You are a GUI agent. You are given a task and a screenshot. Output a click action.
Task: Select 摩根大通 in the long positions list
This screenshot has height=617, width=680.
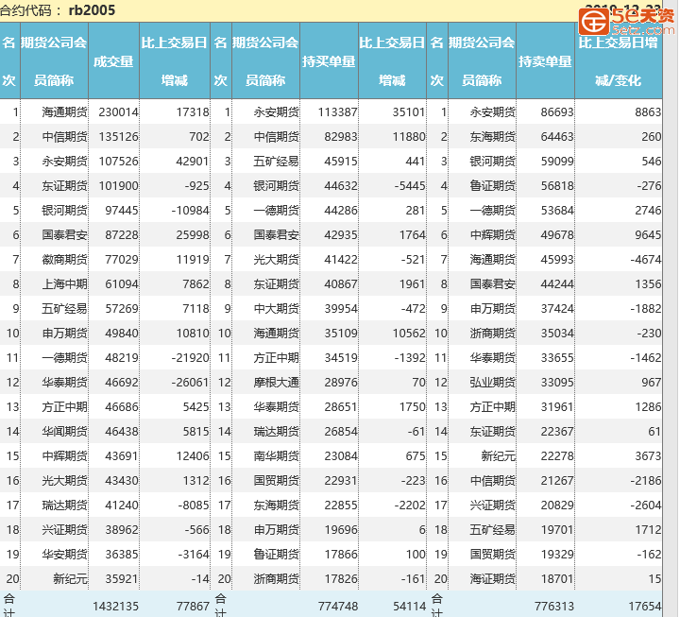coord(276,383)
